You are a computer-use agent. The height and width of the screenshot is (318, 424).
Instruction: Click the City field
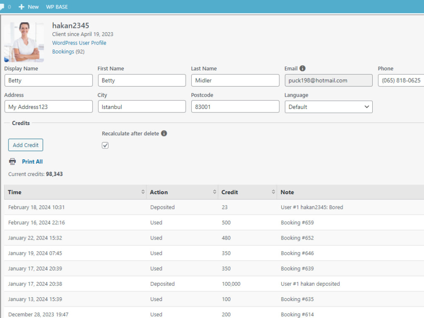(142, 106)
